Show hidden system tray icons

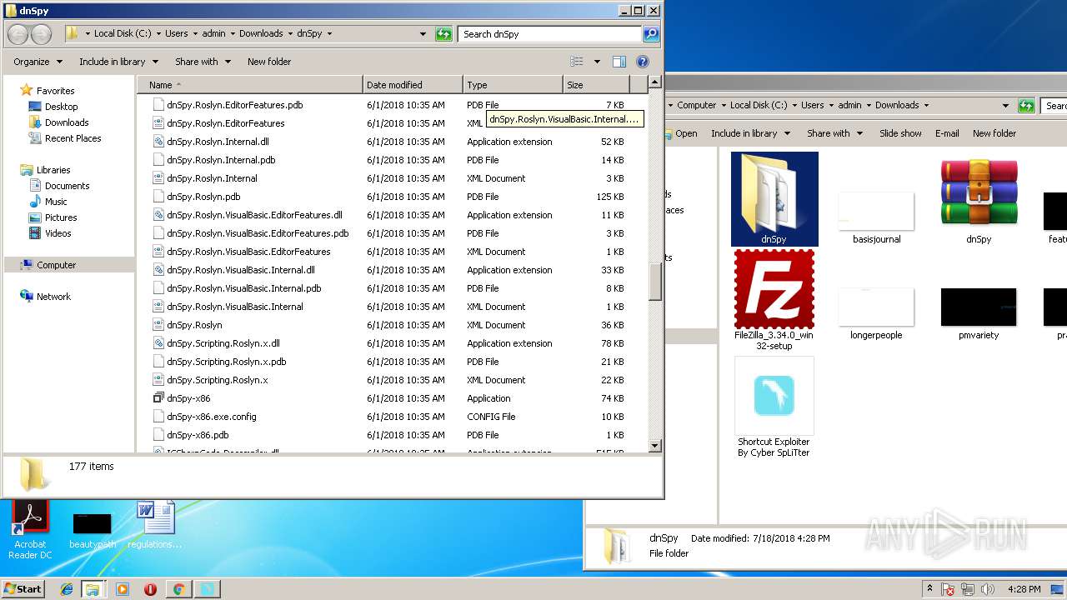[x=929, y=588]
